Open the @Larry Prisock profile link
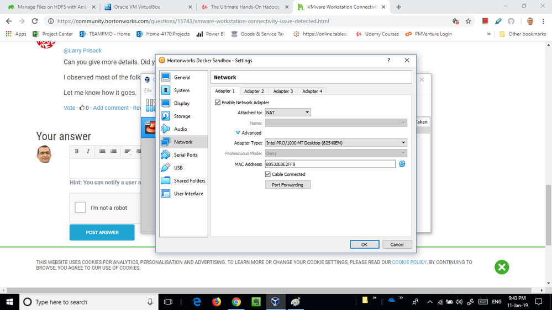 83,51
